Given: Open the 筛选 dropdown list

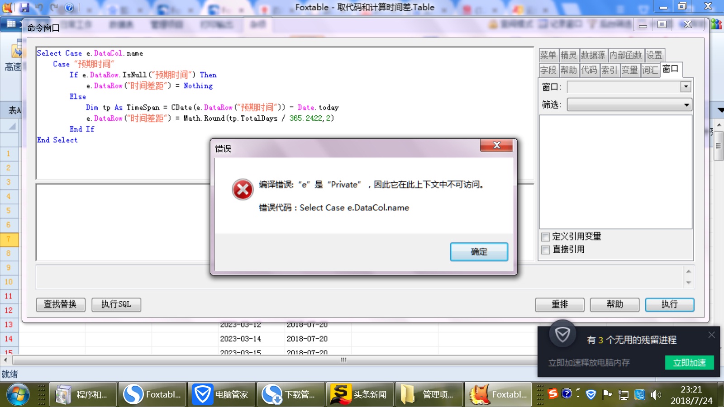Looking at the screenshot, I should (x=686, y=105).
